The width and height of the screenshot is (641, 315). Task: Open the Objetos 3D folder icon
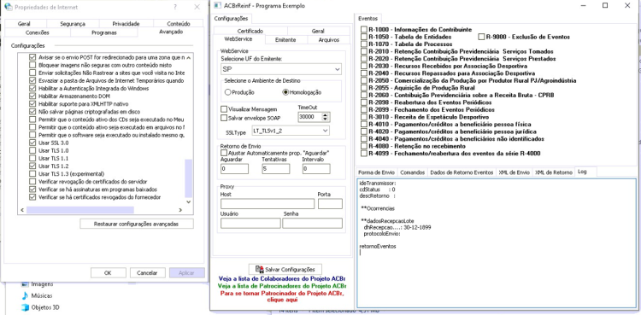[x=25, y=306]
